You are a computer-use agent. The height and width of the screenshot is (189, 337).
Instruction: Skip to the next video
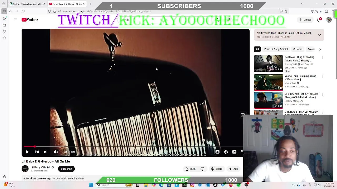pos(45,152)
